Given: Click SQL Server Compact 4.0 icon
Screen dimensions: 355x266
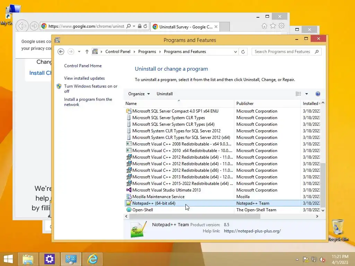Looking at the screenshot, I should (129, 111).
